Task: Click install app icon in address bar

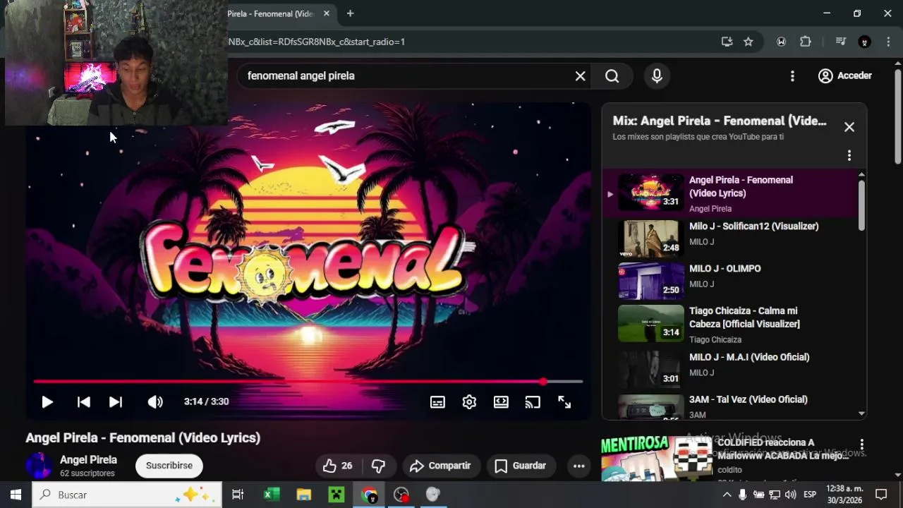Action: click(x=727, y=42)
